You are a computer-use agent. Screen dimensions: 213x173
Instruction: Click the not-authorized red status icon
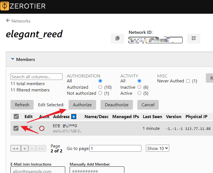pos(42,128)
